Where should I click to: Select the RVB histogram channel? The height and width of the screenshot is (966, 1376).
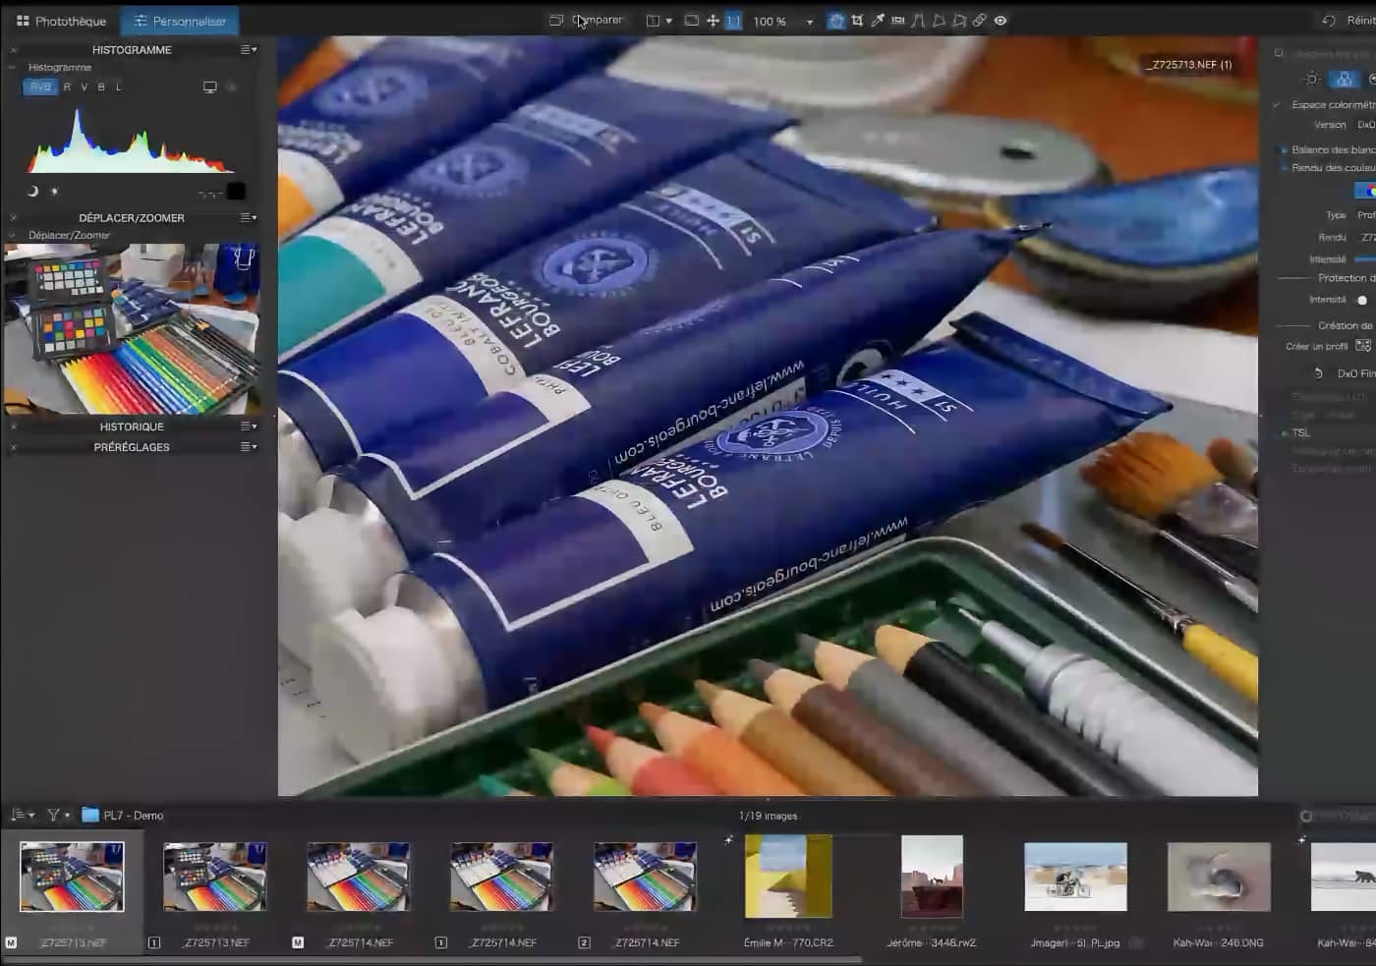pyautogui.click(x=40, y=87)
